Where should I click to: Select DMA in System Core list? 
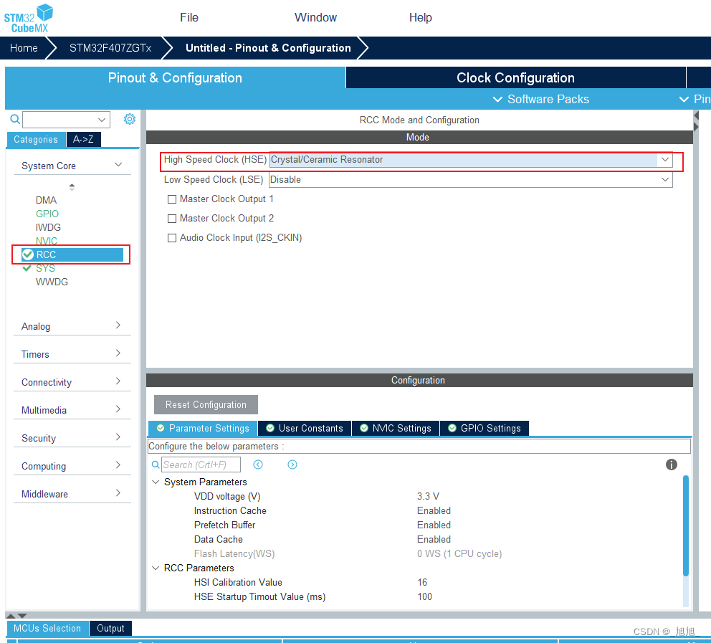tap(47, 200)
